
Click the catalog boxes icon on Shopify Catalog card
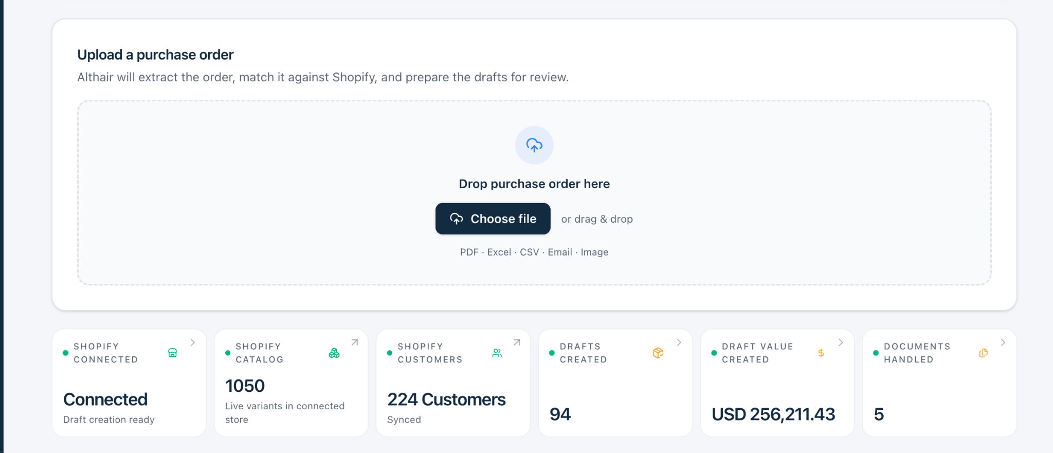coord(334,353)
